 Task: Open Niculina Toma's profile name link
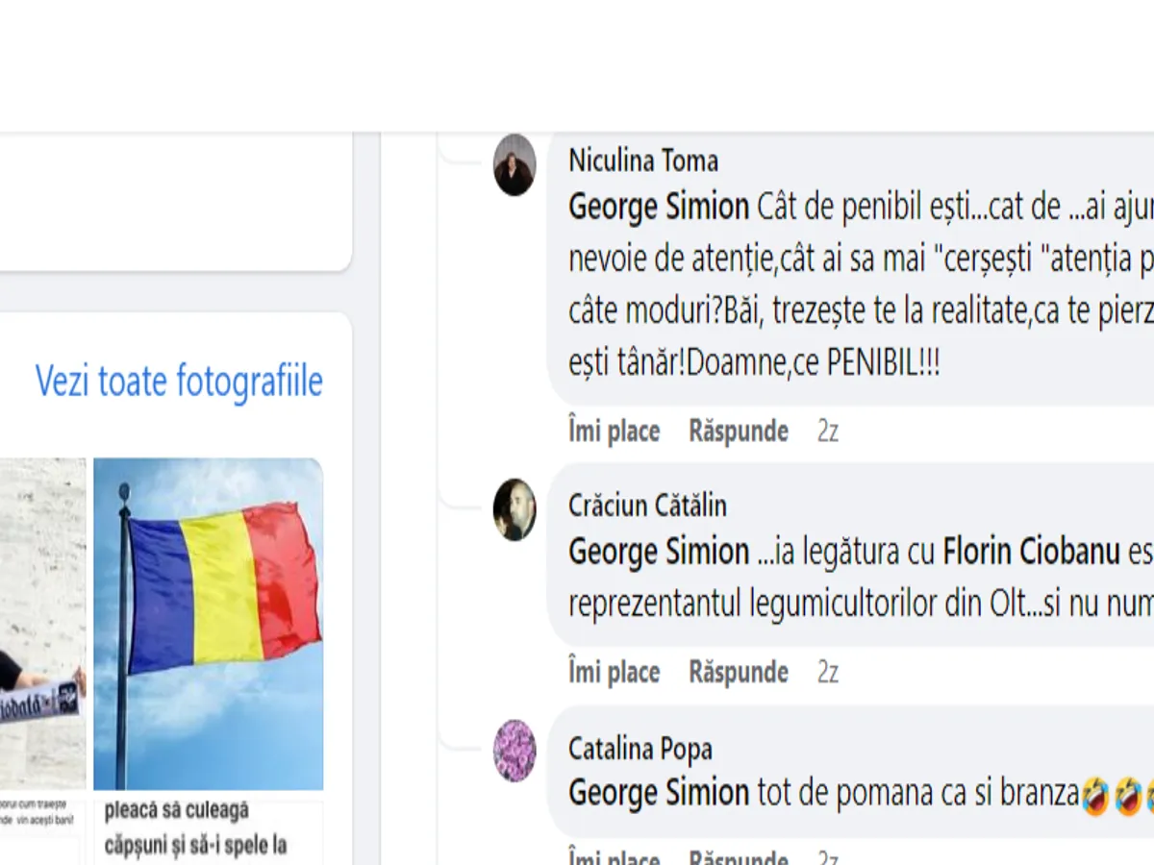click(643, 161)
